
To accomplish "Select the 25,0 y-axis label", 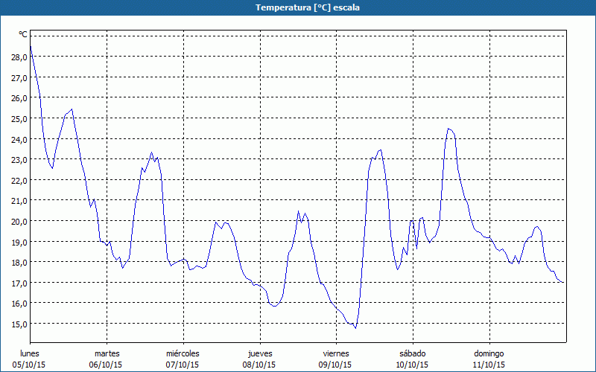I will tap(17, 118).
